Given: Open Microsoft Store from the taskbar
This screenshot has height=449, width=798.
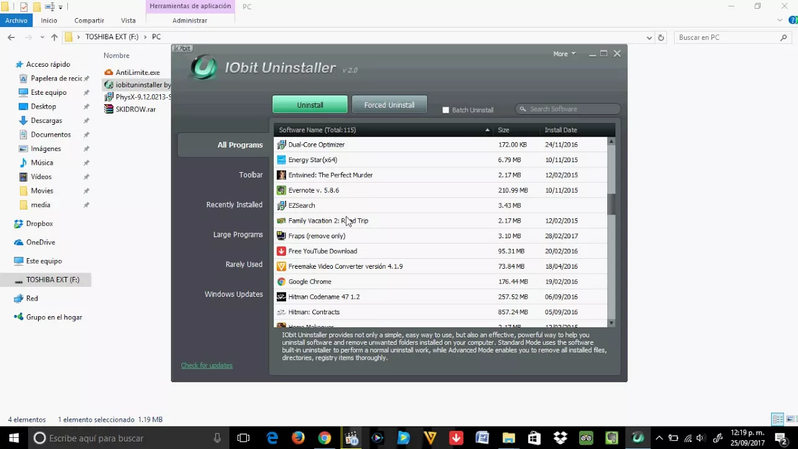Looking at the screenshot, I should pyautogui.click(x=534, y=438).
